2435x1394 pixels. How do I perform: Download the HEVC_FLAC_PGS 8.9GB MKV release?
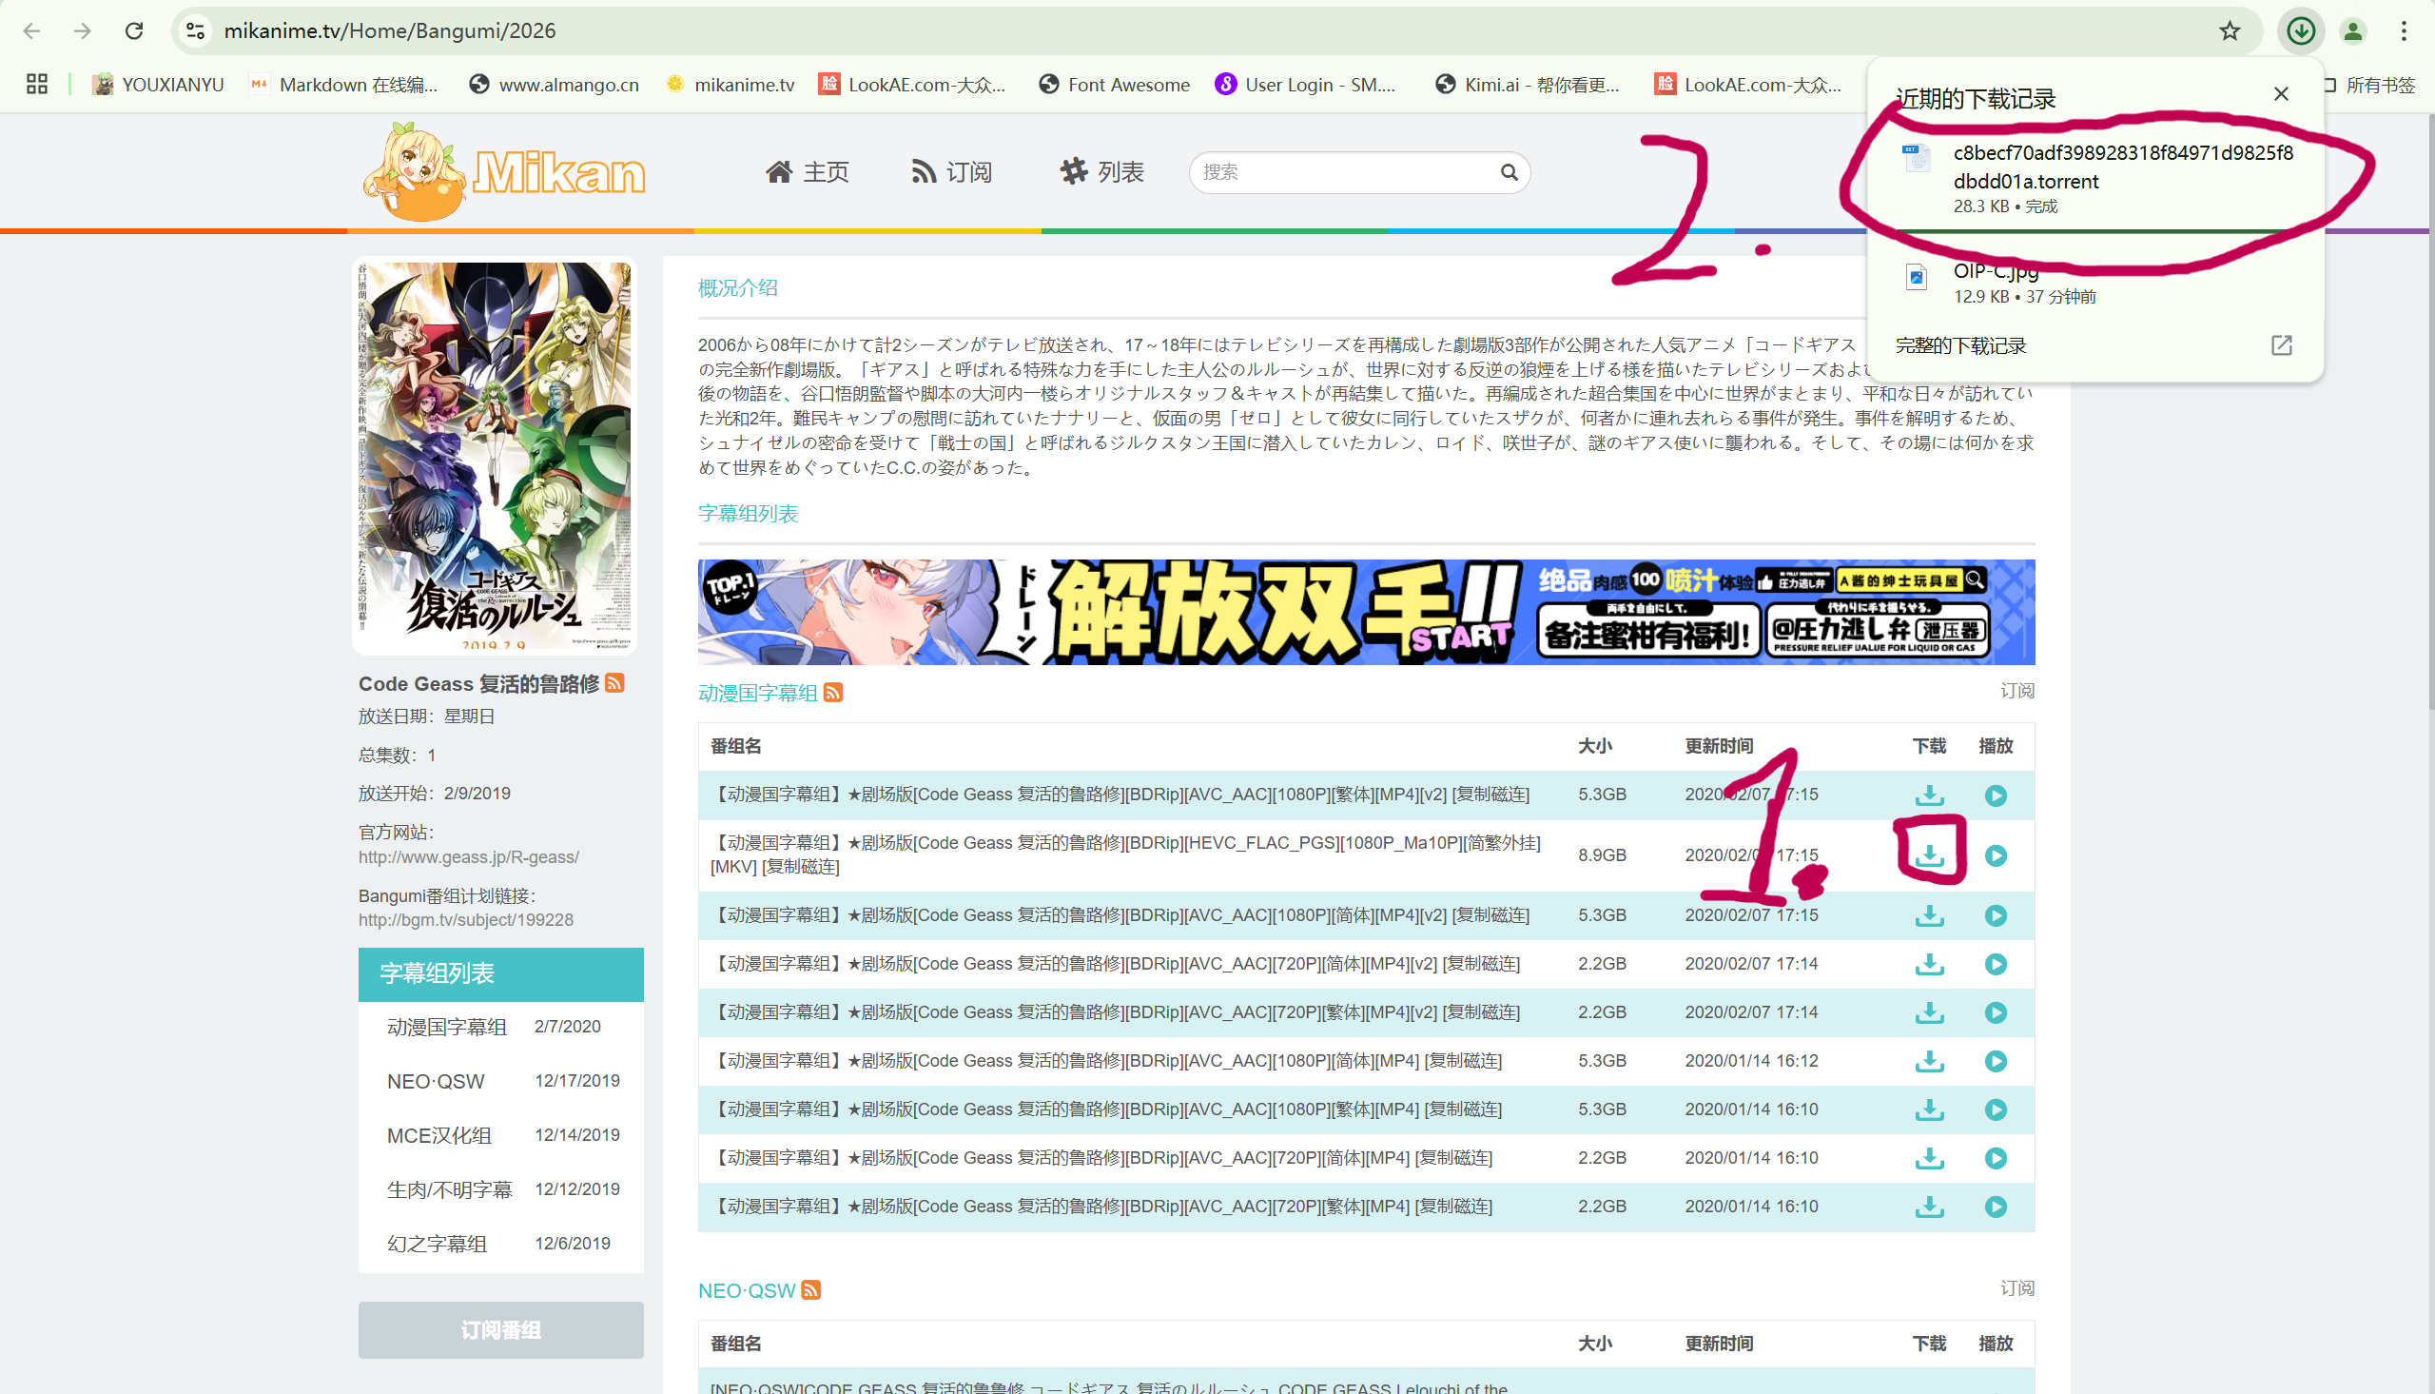[1929, 855]
